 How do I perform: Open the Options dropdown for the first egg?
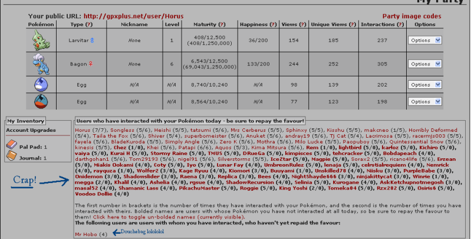[x=424, y=85]
